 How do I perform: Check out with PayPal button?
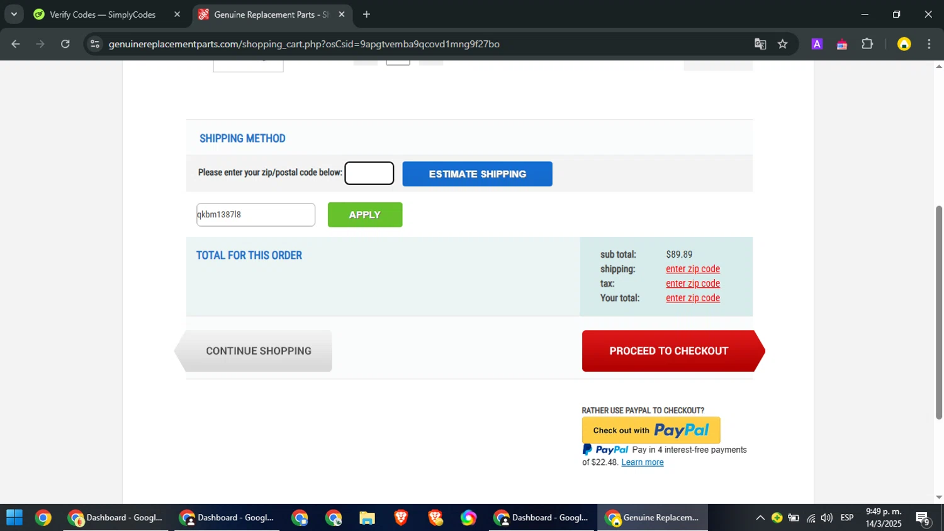click(x=651, y=430)
